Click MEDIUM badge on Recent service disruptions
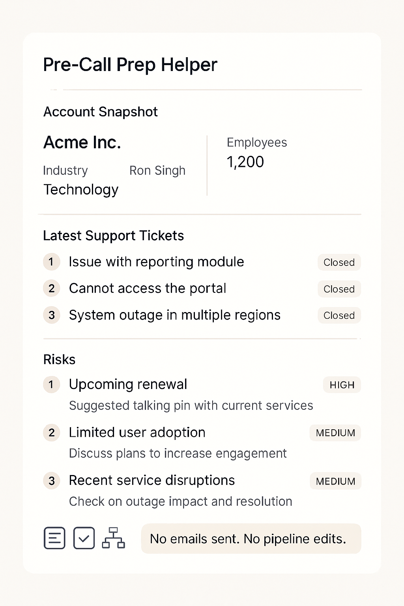404x606 pixels. point(335,481)
